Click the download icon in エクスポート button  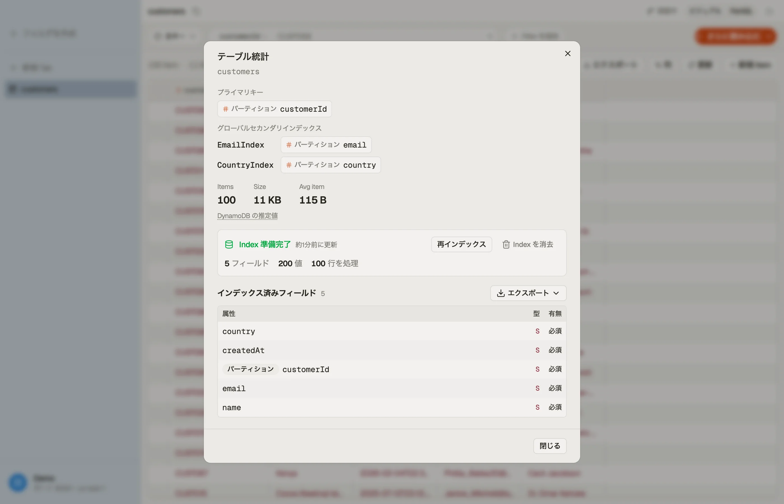pyautogui.click(x=501, y=293)
